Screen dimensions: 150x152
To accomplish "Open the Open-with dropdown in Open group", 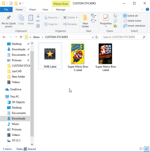I will coord(116,16).
